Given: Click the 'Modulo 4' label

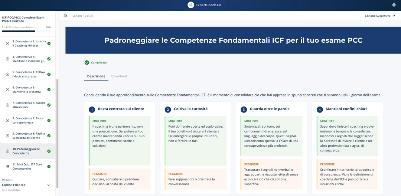Looking at the screenshot, I should click(7, 180).
